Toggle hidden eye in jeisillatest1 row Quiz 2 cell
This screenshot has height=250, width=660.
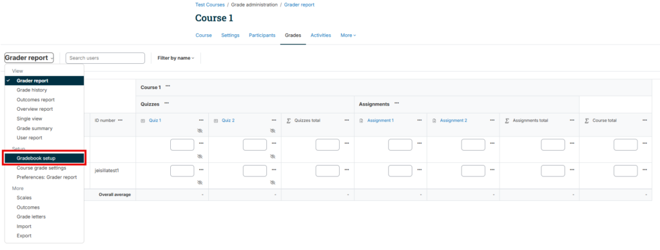tap(273, 182)
